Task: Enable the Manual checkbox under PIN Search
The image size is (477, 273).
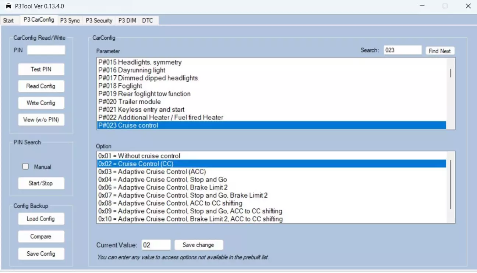Action: [25, 166]
